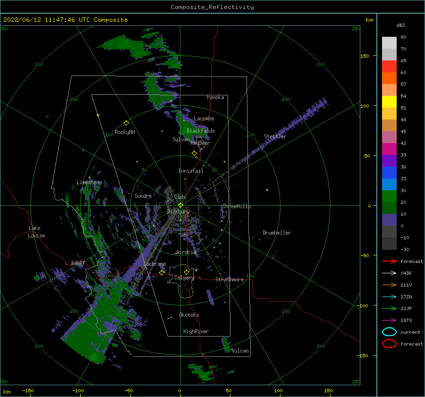Click the red forecast arrow in legend
Viewport: 425px width, 397px height.
point(389,261)
